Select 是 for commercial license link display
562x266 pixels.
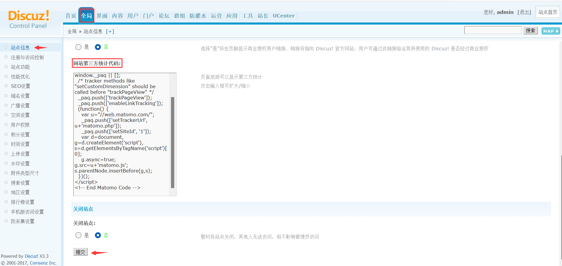[x=78, y=47]
